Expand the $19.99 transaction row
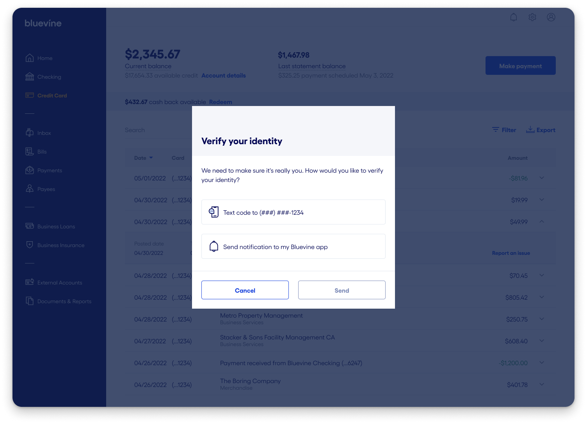Viewport: 587px width, 424px height. click(x=542, y=200)
